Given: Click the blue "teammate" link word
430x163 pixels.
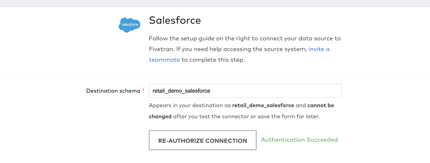Looking at the screenshot, I should tap(164, 60).
